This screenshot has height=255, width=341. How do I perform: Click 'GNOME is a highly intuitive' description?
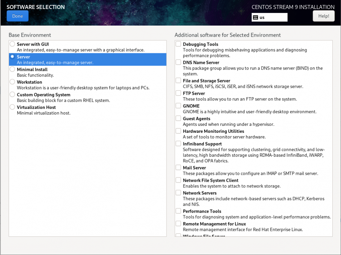click(x=249, y=112)
